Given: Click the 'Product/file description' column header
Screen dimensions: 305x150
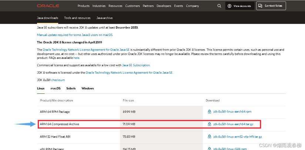Looking at the screenshot, I should point(56,100).
